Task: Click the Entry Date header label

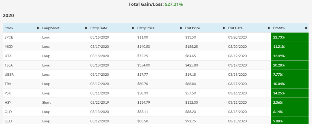Action: pyautogui.click(x=99, y=28)
